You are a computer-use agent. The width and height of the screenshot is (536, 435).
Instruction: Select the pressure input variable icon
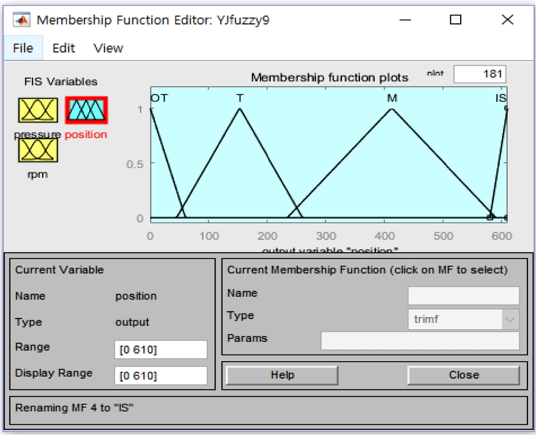(38, 111)
